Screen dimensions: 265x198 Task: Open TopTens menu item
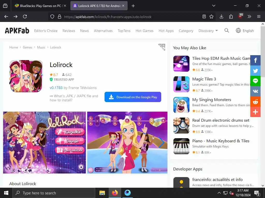(x=124, y=31)
